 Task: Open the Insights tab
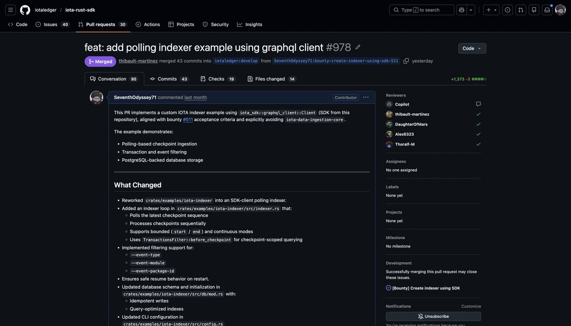pyautogui.click(x=250, y=24)
